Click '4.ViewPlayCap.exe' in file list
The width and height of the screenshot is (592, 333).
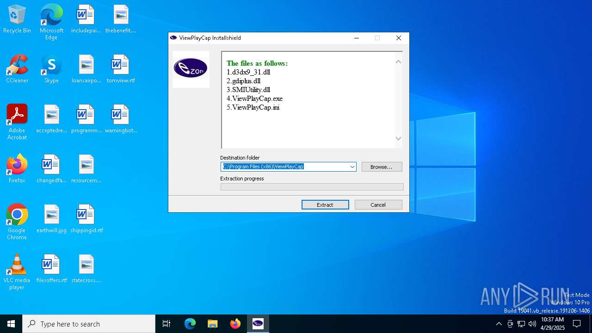tap(254, 99)
